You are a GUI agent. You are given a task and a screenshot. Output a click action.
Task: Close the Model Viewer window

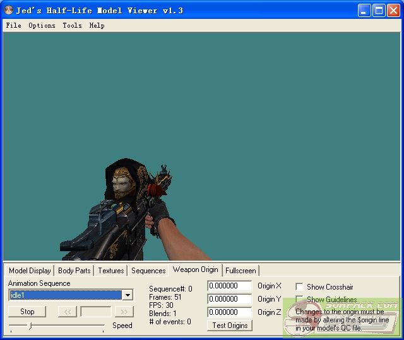393,11
